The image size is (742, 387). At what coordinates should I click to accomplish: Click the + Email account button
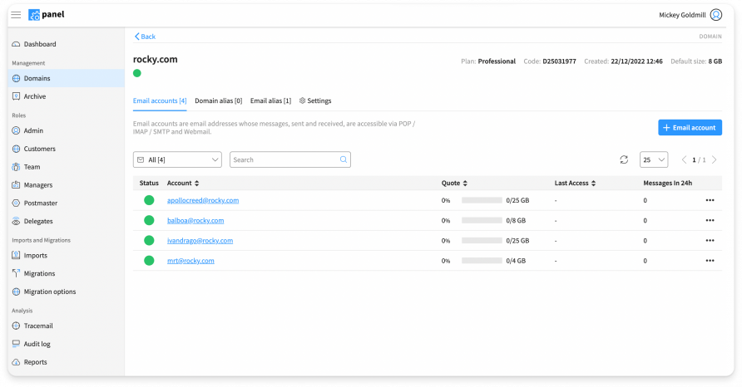[x=690, y=127]
